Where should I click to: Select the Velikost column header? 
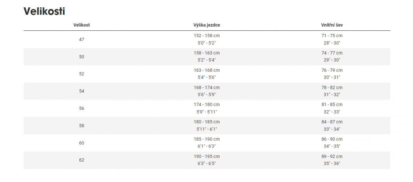point(82,25)
